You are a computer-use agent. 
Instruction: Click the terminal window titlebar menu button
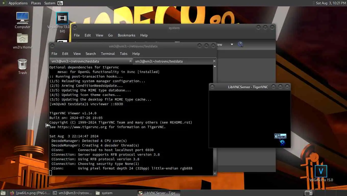point(52,46)
